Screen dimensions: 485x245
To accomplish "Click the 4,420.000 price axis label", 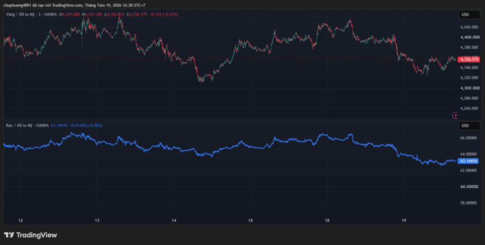I will pyautogui.click(x=468, y=27).
